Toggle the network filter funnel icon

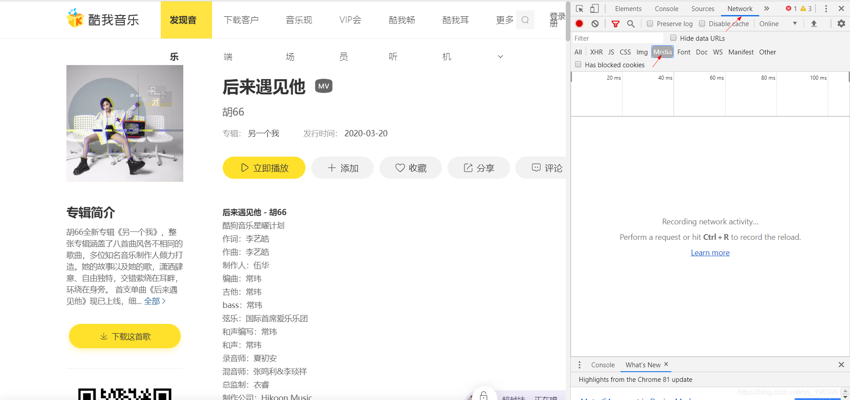[615, 23]
